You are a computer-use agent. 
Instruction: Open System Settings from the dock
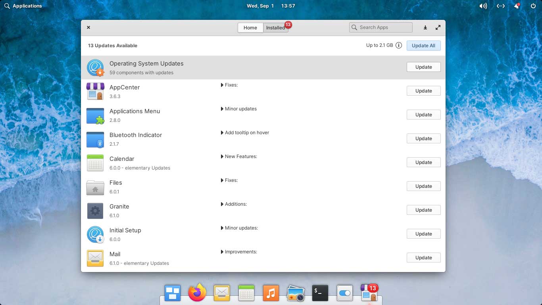pos(345,293)
